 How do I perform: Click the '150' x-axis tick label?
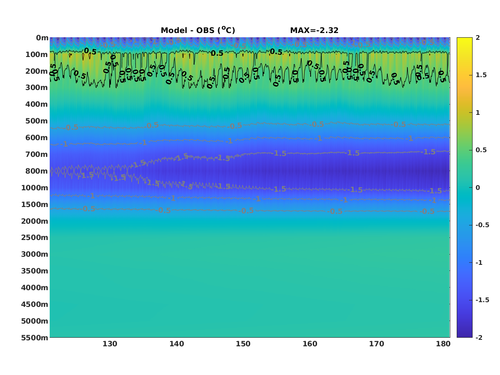pos(243,344)
